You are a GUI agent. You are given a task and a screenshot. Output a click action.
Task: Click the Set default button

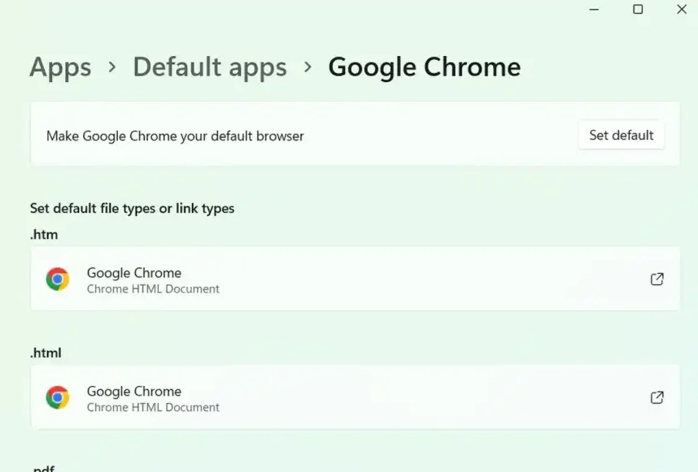621,135
